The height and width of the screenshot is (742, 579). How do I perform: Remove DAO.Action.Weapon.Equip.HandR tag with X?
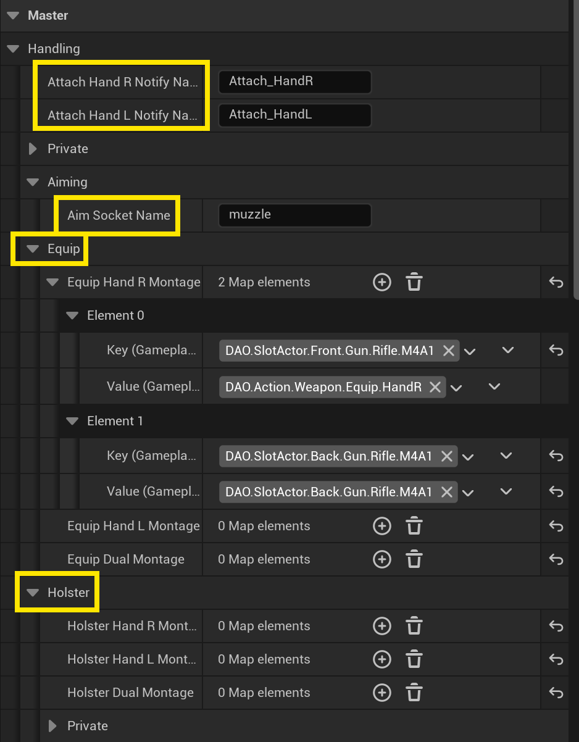(435, 387)
